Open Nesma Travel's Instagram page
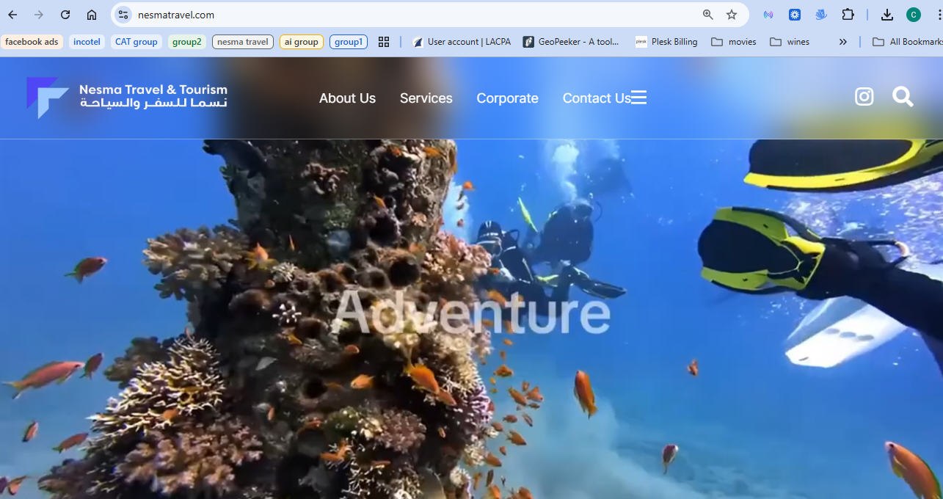Image resolution: width=943 pixels, height=499 pixels. (864, 97)
